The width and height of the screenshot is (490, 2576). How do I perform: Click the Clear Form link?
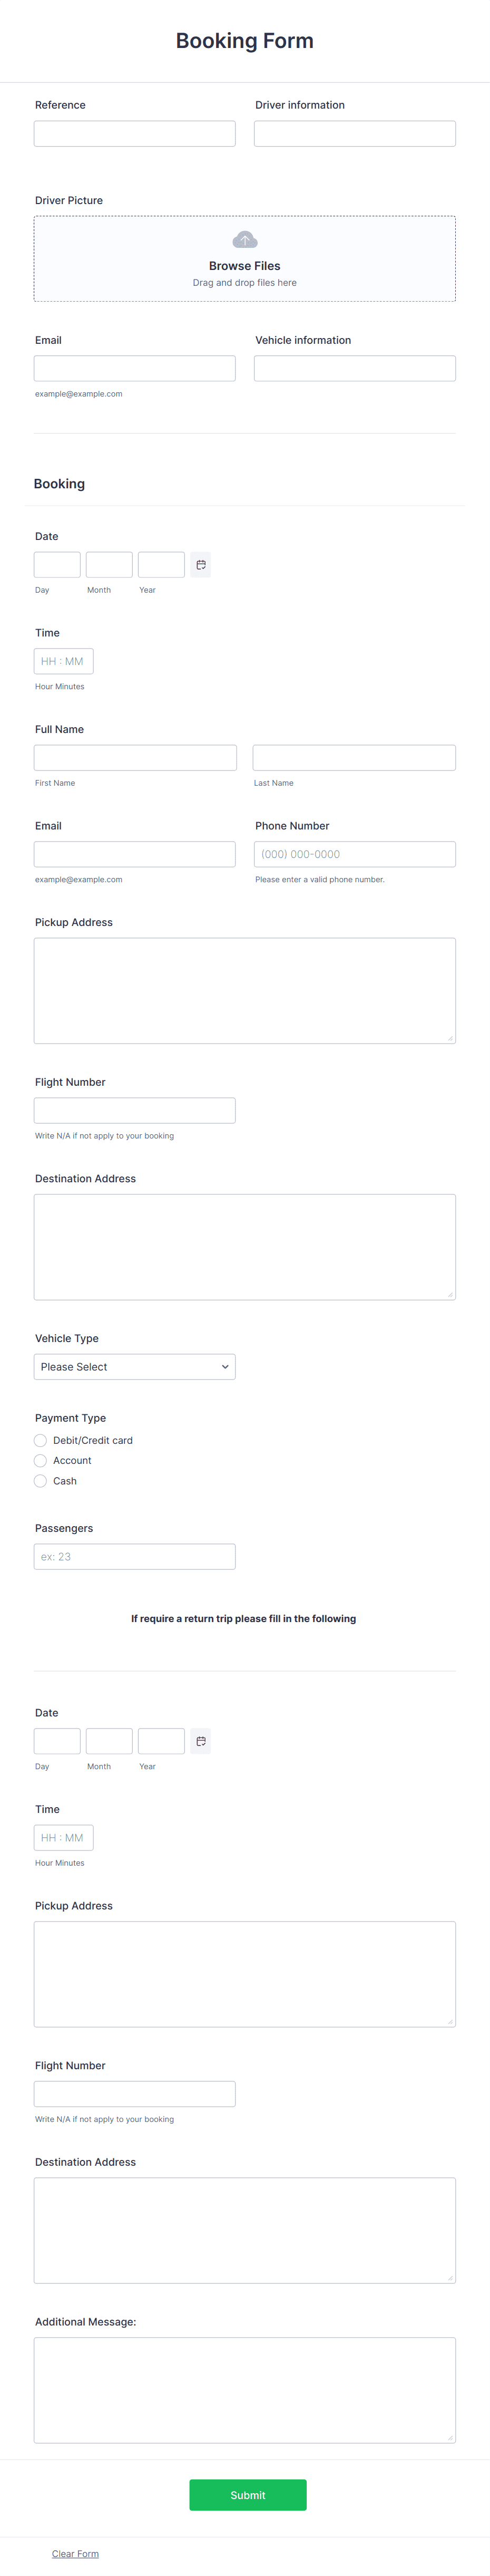[x=75, y=2553]
